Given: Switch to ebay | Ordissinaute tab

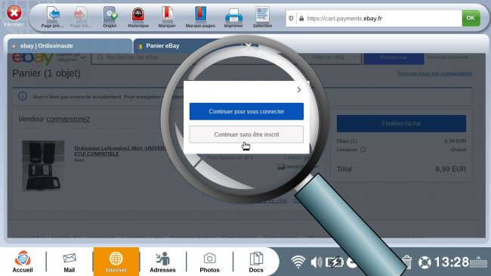Looking at the screenshot, I should click(69, 46).
